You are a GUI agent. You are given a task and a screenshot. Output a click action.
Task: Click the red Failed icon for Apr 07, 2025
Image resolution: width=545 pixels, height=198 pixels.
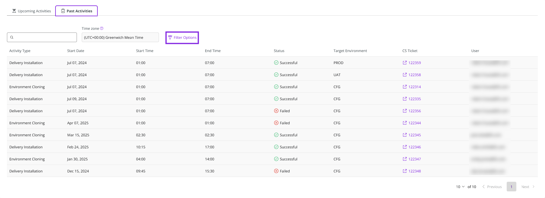(276, 123)
